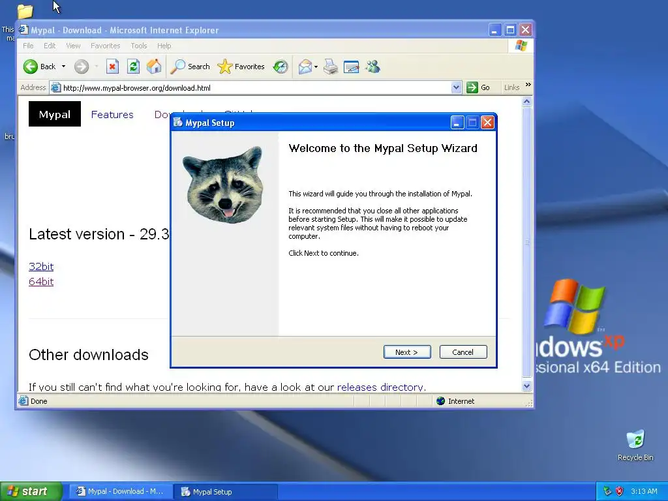Image resolution: width=668 pixels, height=501 pixels.
Task: Open the Search pane in Internet Explorer
Action: pyautogui.click(x=190, y=67)
